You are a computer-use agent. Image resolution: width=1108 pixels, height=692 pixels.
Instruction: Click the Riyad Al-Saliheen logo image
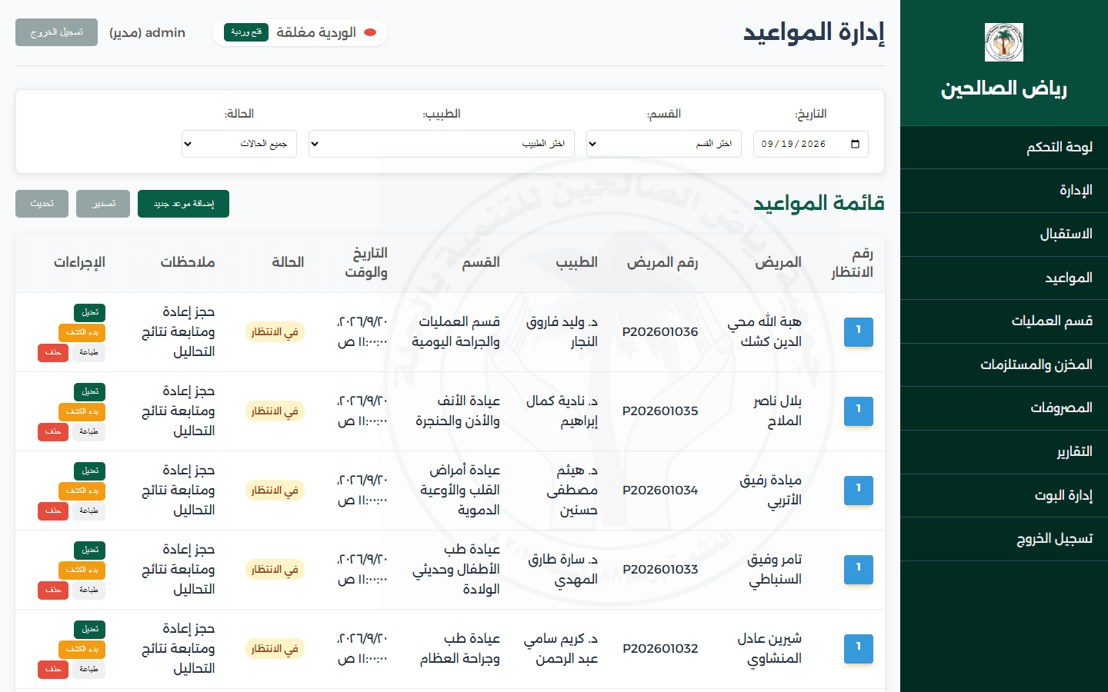[x=1004, y=42]
